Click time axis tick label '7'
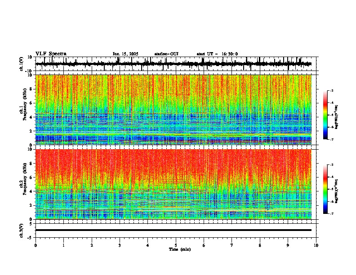Screen dimensions: 356x275 232,245
